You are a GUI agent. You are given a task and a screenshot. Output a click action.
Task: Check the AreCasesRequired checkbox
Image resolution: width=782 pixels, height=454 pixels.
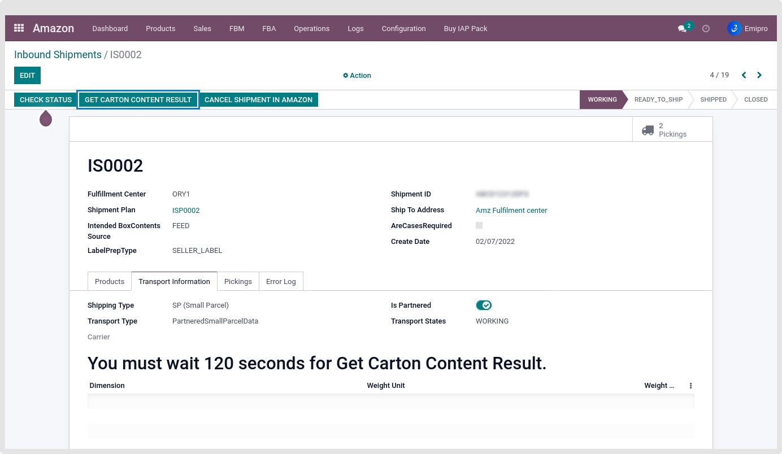(x=479, y=225)
